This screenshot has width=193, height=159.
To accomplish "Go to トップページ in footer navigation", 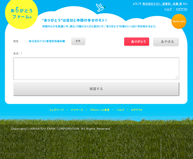I will coord(57,110).
